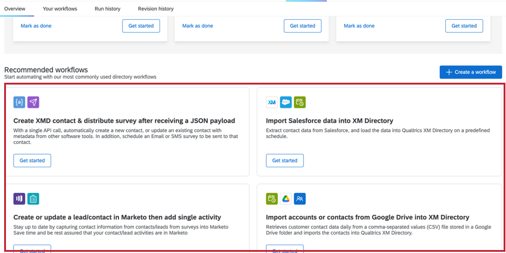Open the Your workflows tab
506x253 pixels.
point(60,9)
